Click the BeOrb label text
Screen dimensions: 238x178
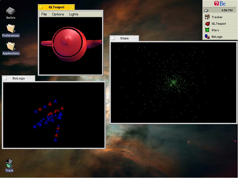click(11, 18)
